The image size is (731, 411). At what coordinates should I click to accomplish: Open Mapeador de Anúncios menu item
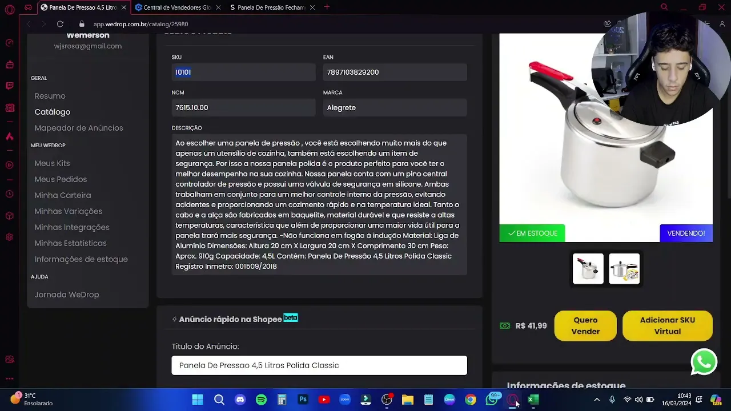point(79,128)
